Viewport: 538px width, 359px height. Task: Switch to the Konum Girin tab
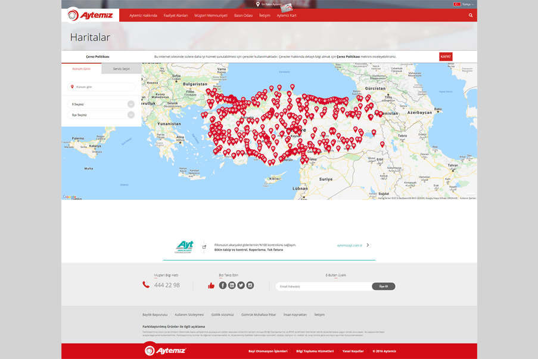coord(81,69)
